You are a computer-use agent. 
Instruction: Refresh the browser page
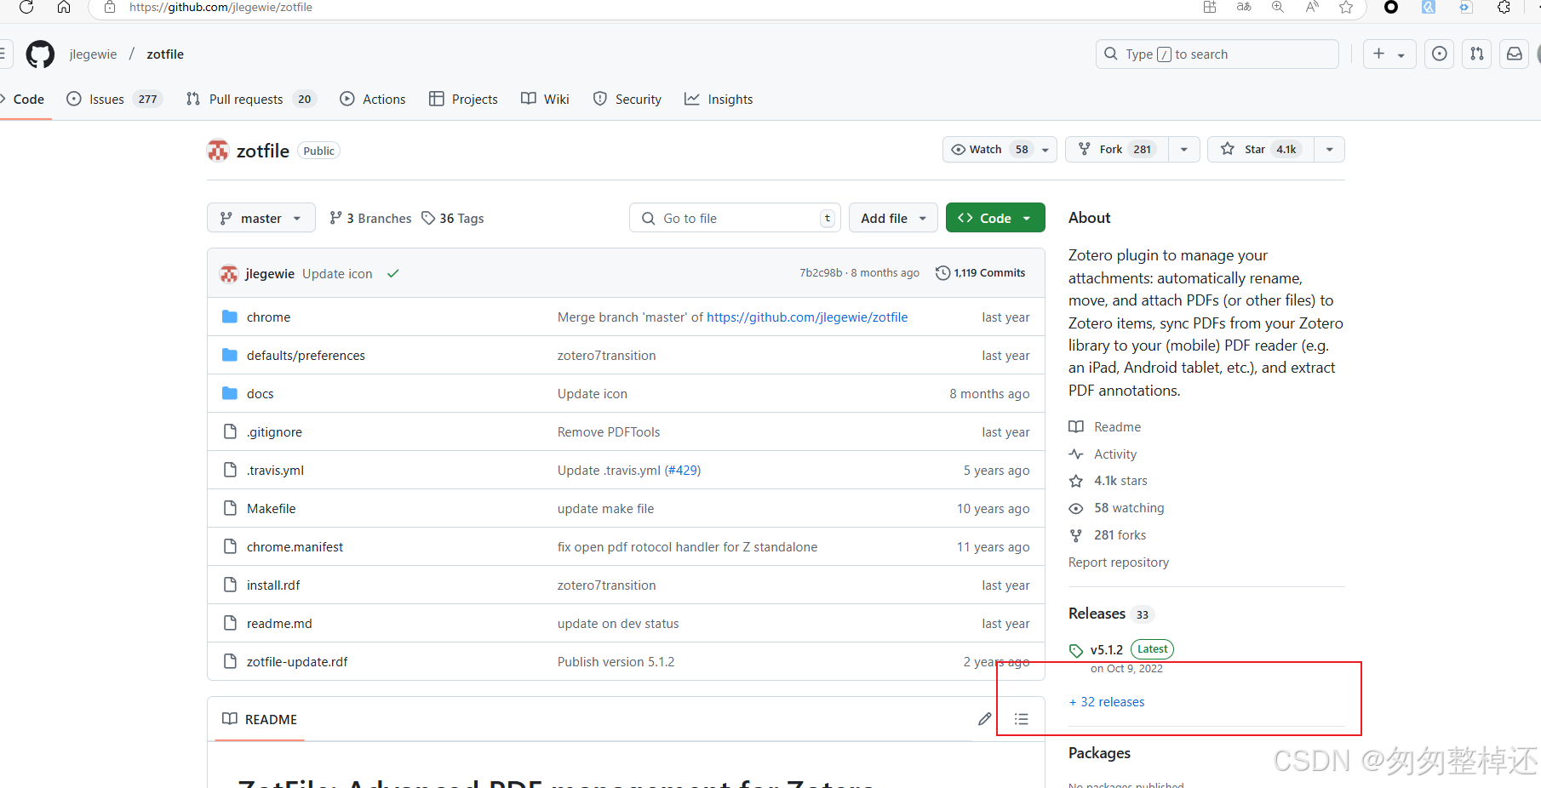(26, 8)
